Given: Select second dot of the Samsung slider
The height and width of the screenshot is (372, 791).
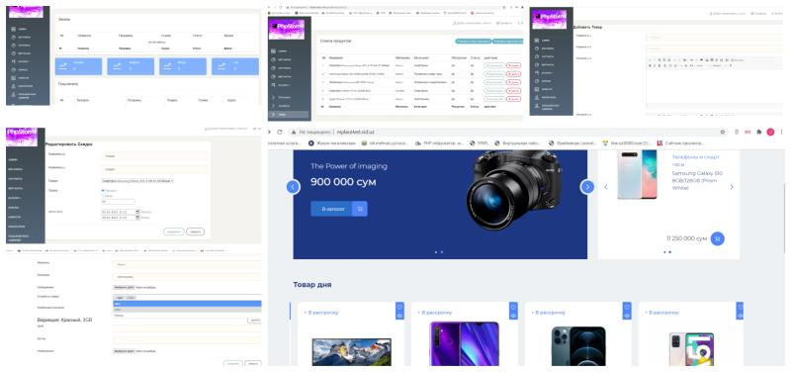Looking at the screenshot, I should pos(670,252).
